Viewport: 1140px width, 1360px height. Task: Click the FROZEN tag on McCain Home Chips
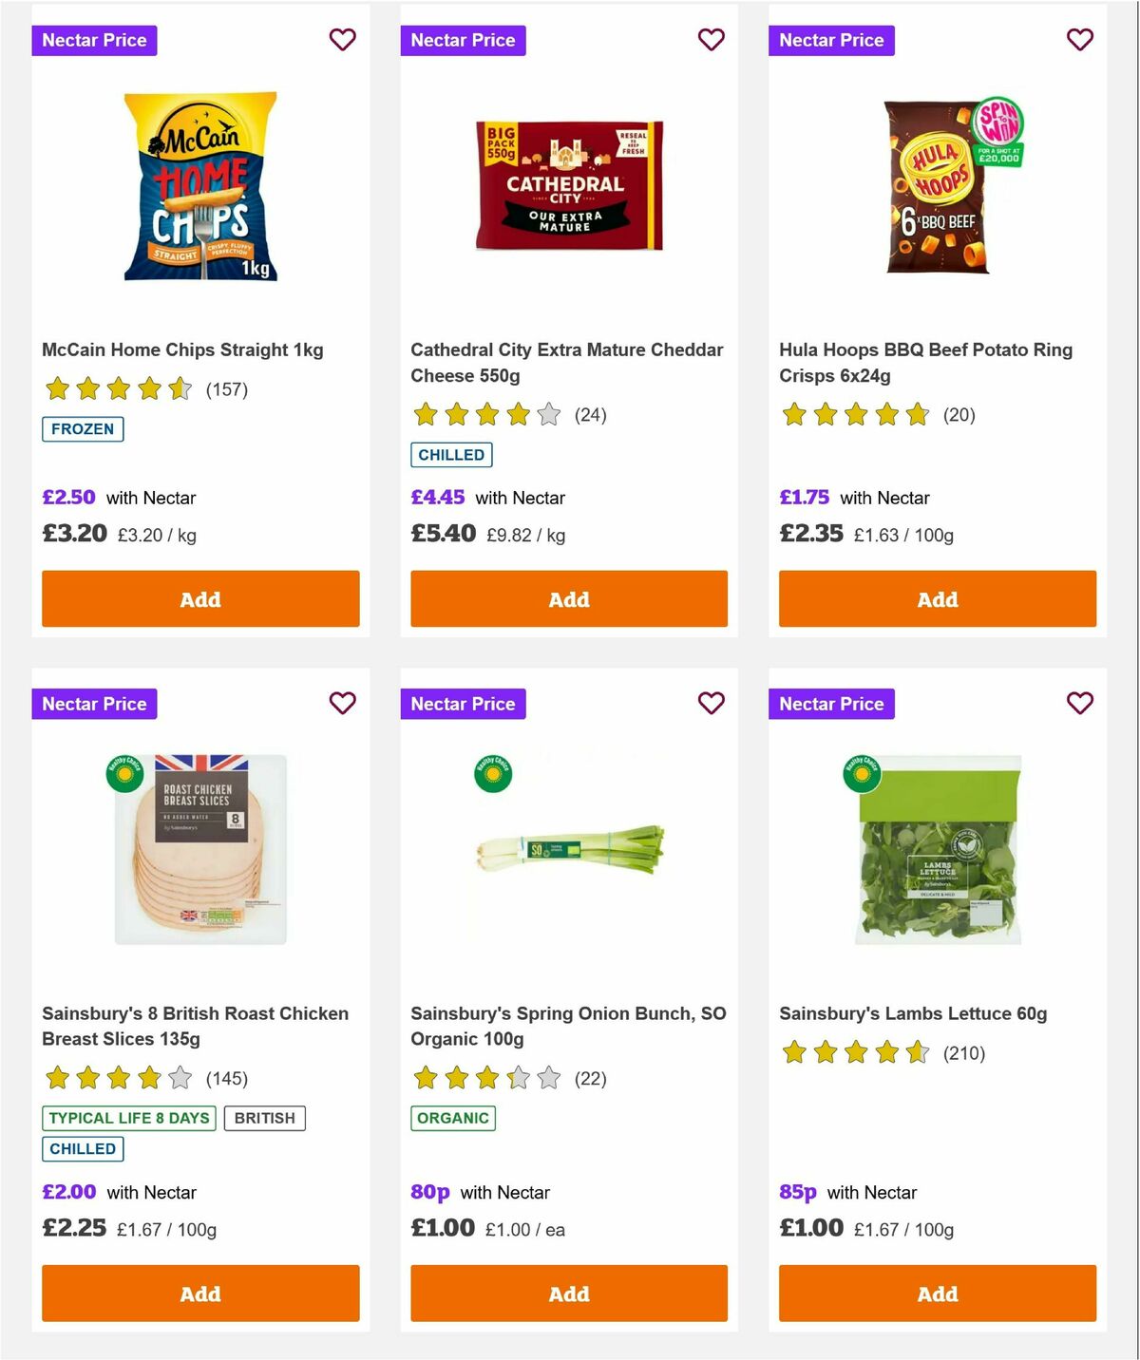coord(83,429)
